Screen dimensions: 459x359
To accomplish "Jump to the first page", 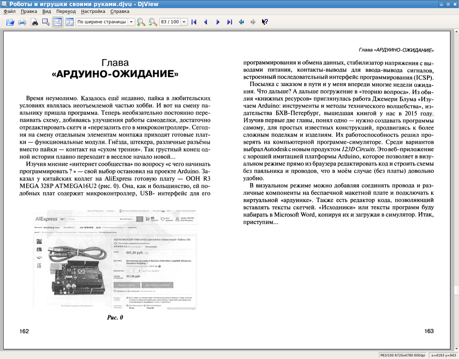I will tap(194, 22).
